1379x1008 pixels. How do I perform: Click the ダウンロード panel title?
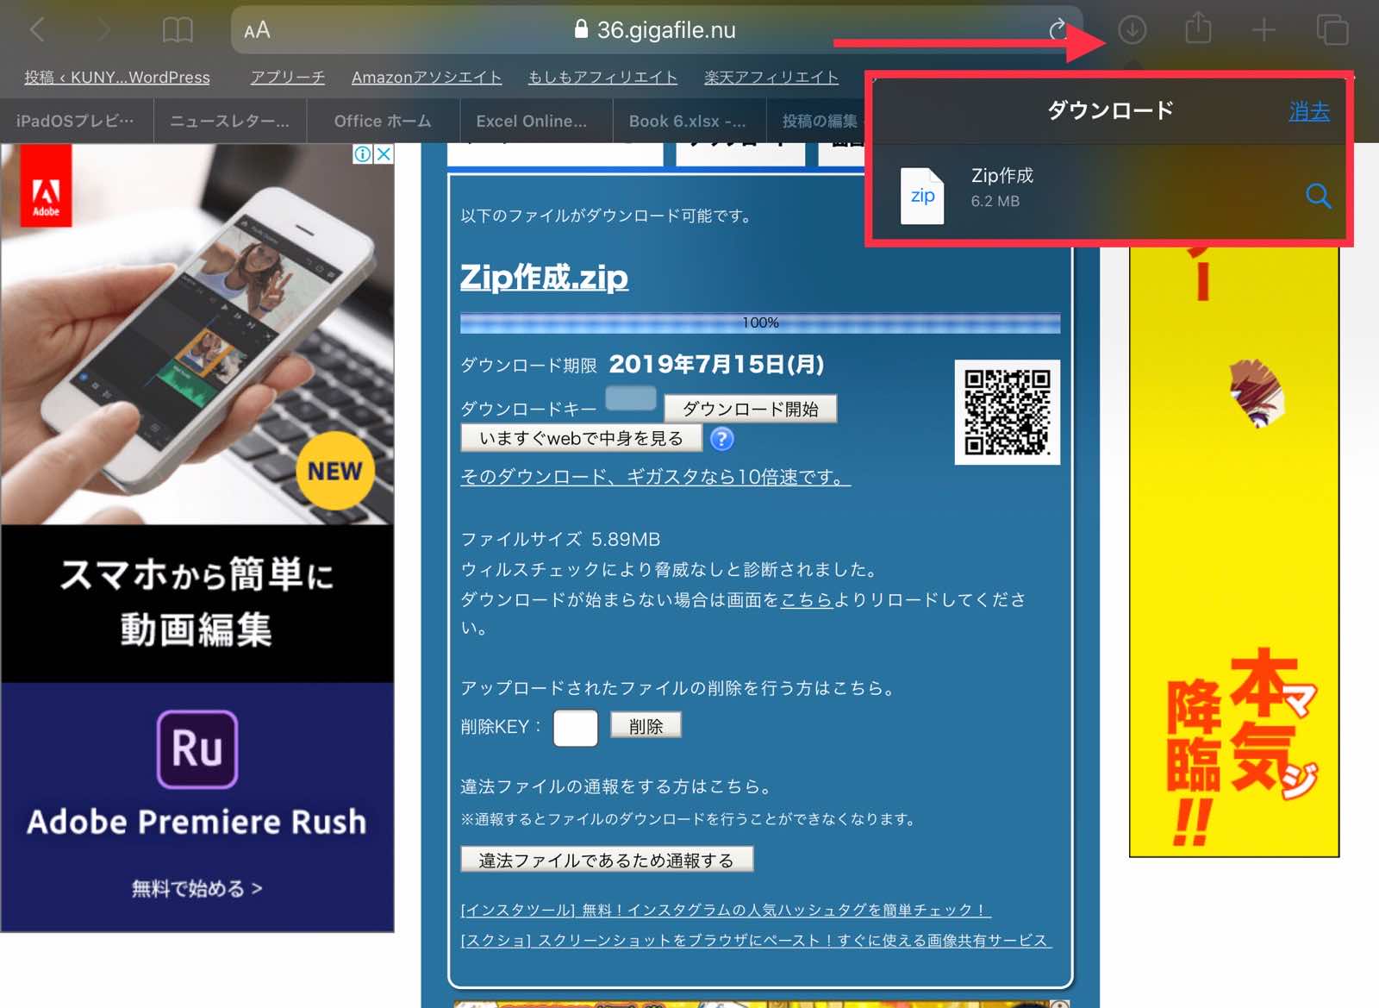coord(1110,110)
